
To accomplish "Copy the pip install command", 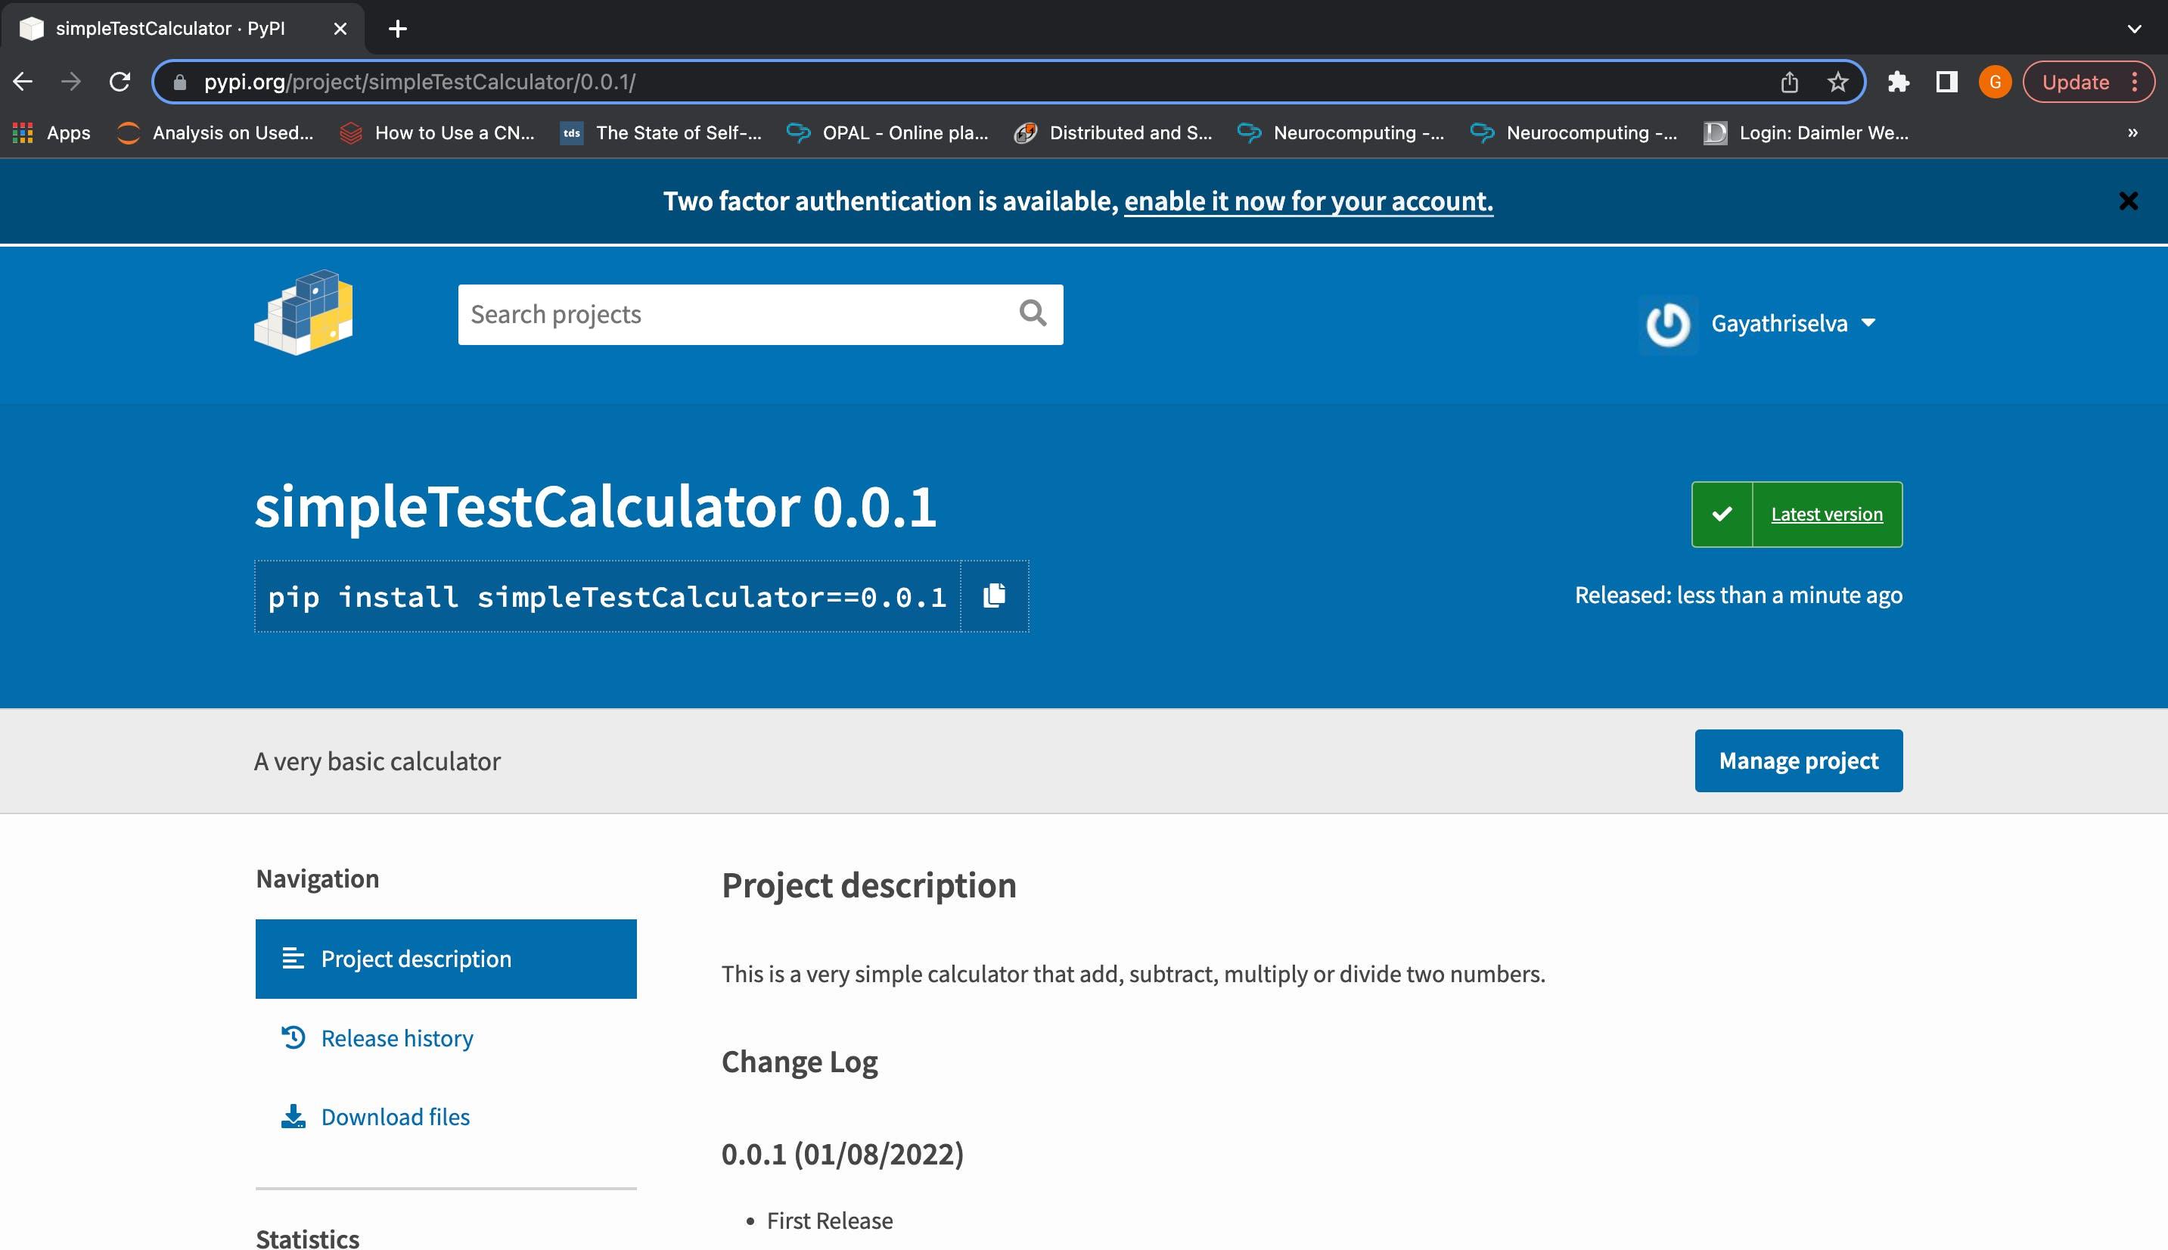I will (x=994, y=595).
